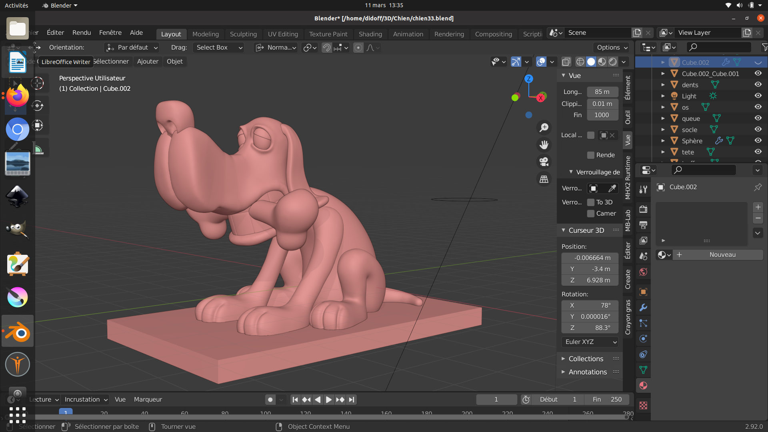This screenshot has width=768, height=432.
Task: Toggle camera view icon in viewport
Action: coord(544,162)
